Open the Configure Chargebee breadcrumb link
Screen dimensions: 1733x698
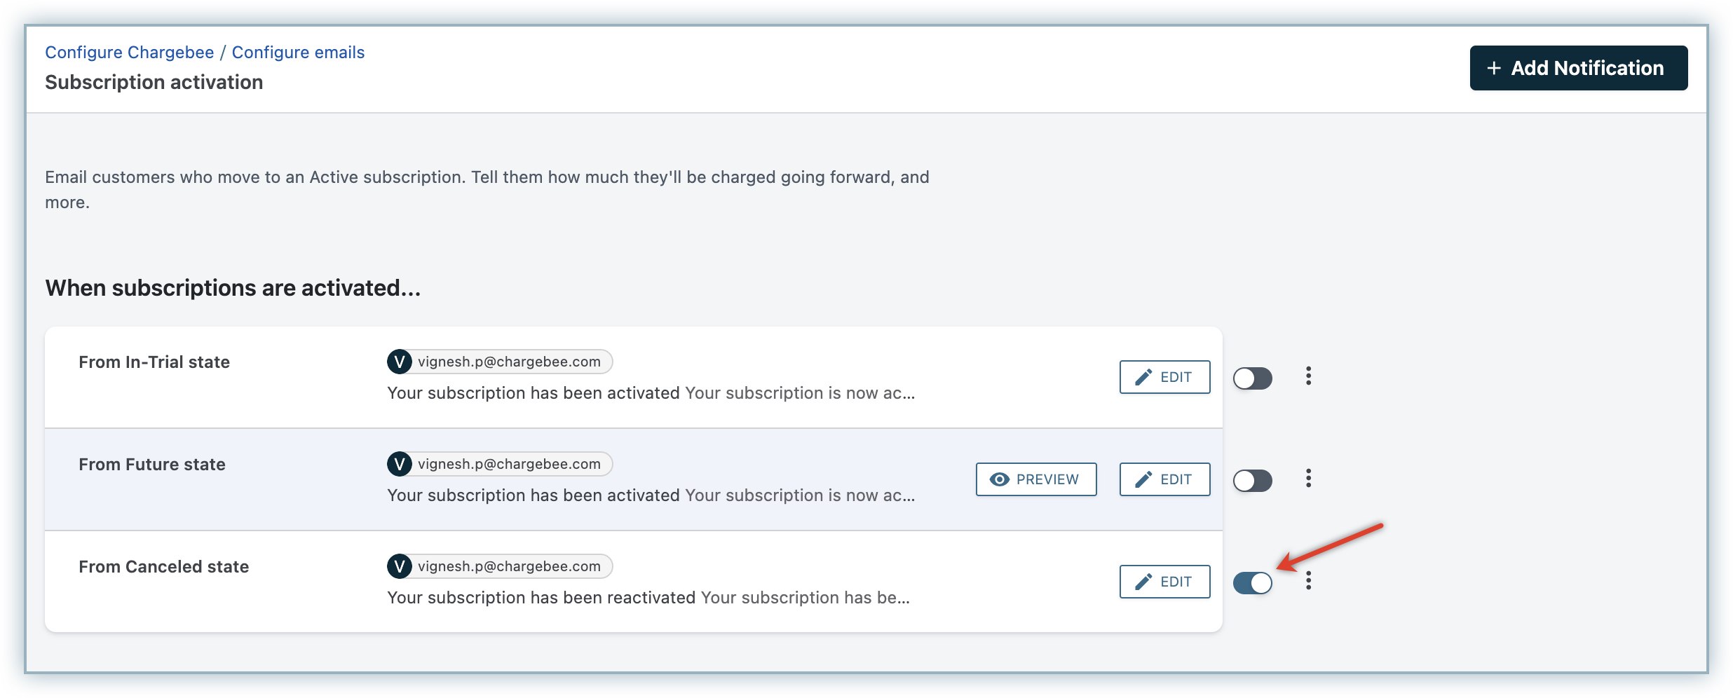[129, 53]
